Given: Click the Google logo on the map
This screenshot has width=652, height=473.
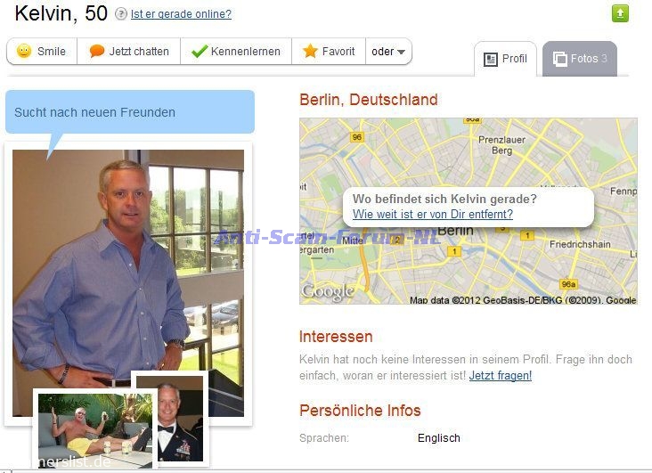Looking at the screenshot, I should point(328,291).
